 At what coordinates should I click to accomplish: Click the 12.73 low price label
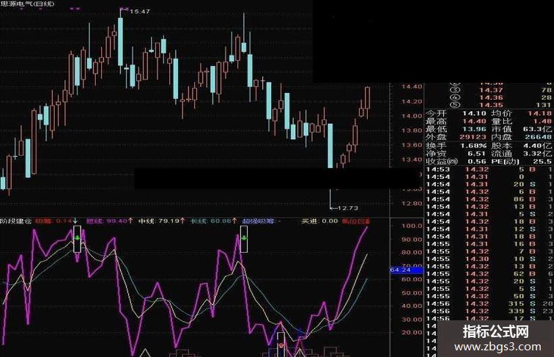click(347, 208)
